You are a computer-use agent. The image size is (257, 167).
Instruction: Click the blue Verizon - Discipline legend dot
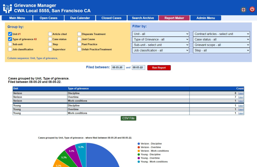pyautogui.click(x=139, y=144)
